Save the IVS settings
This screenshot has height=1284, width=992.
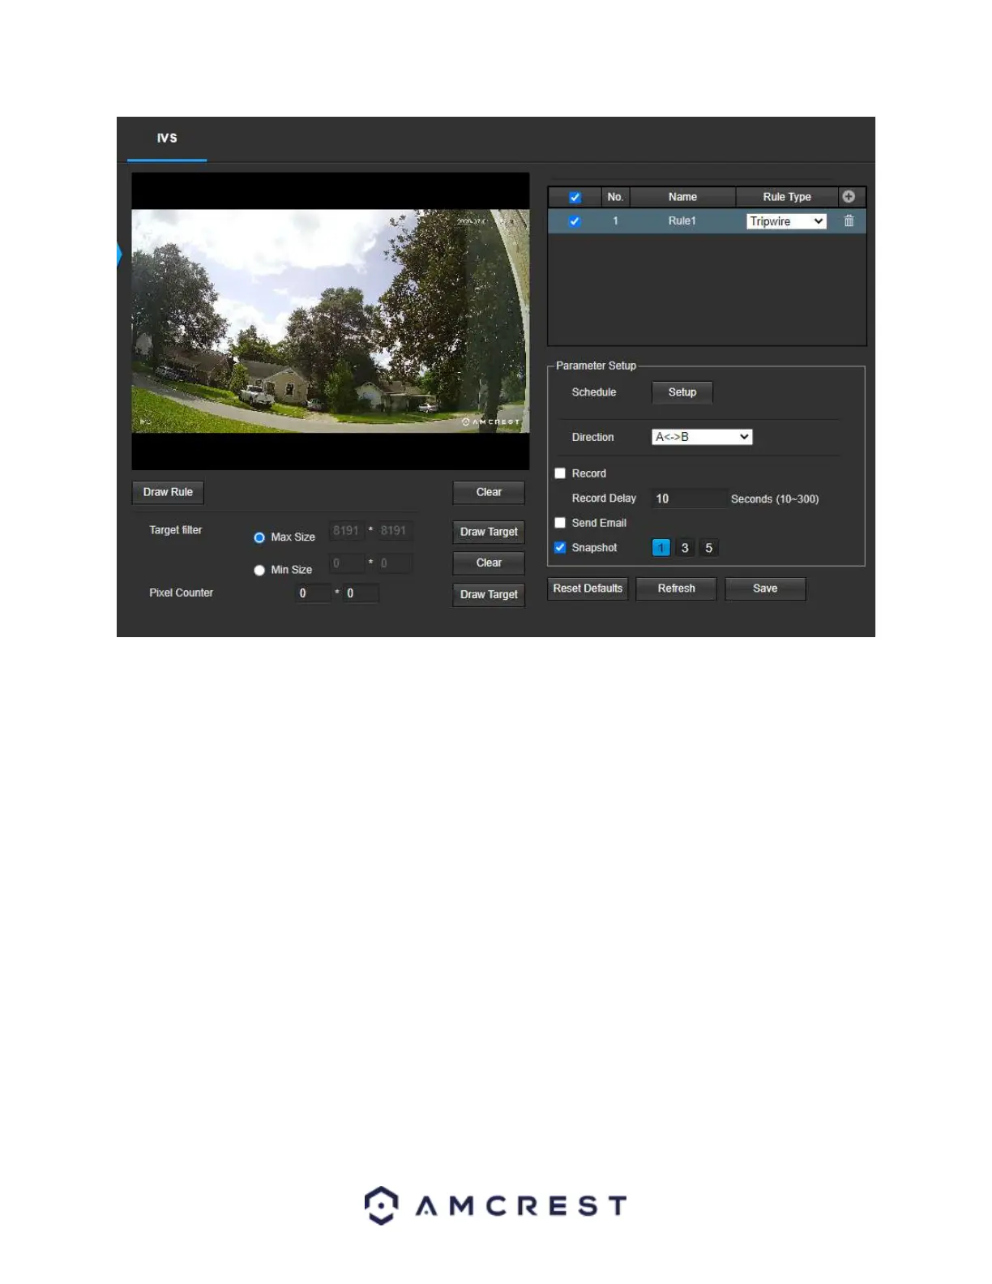[765, 588]
